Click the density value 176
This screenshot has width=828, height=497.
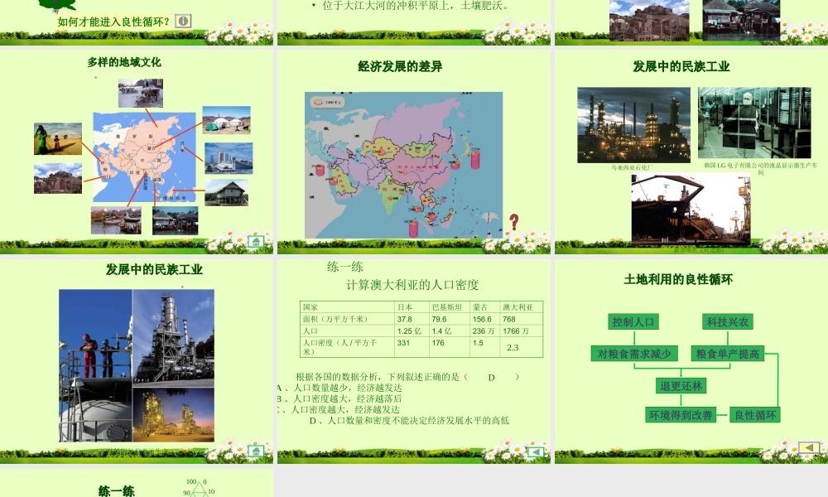pos(438,343)
